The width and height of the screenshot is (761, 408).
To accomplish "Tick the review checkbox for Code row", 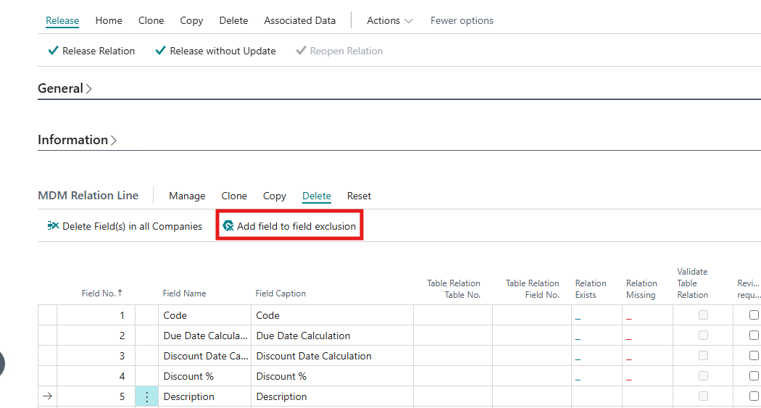I will pyautogui.click(x=754, y=315).
